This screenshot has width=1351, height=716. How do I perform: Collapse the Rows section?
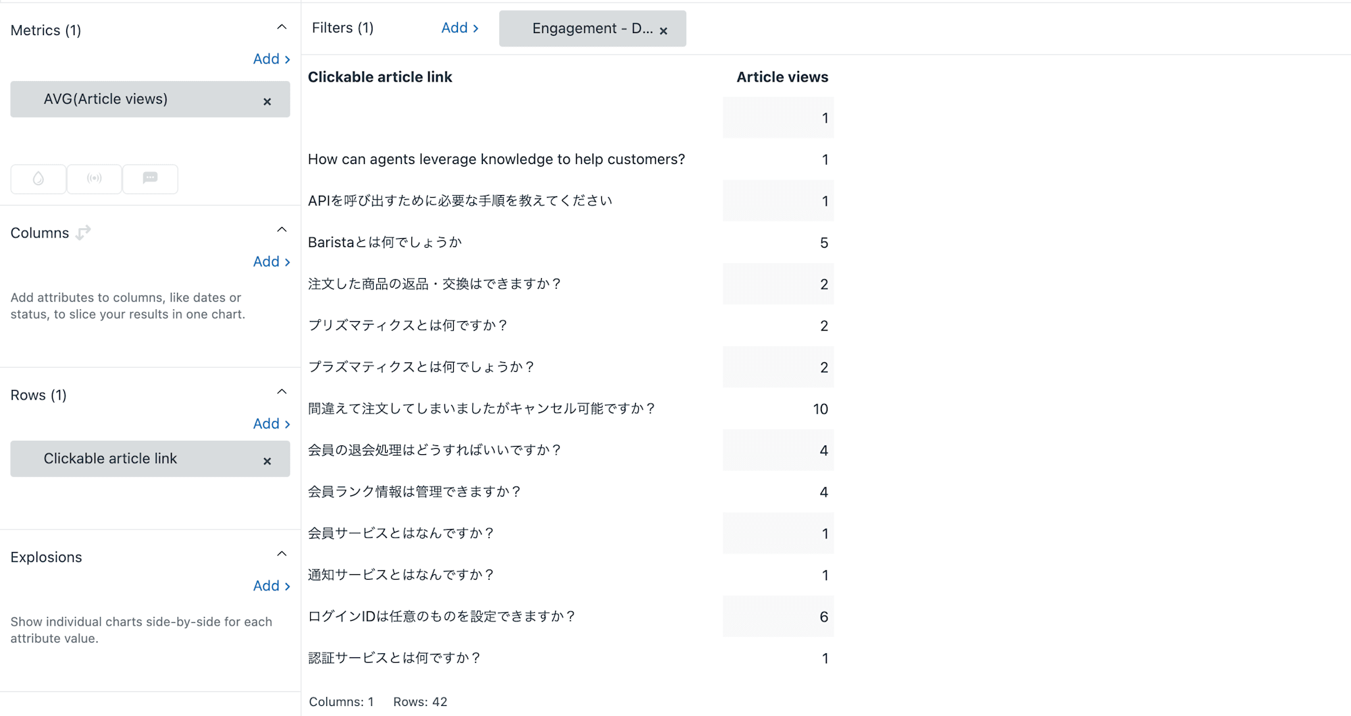(282, 392)
